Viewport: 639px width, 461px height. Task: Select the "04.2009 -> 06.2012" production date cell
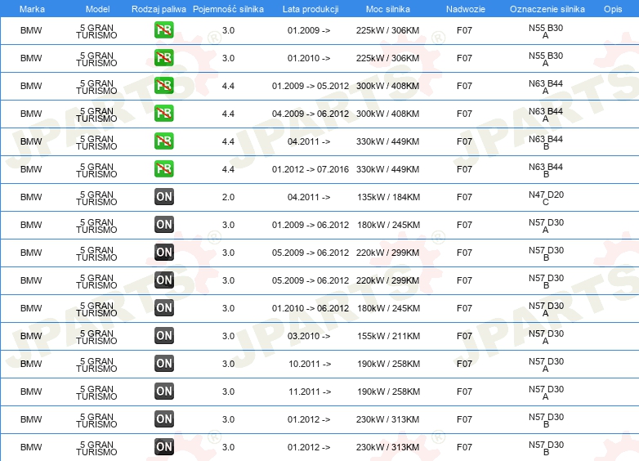tap(311, 114)
